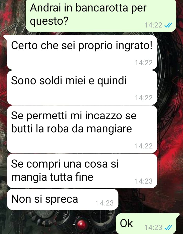183x234 pixels.
Task: Click blue double-check ticks on 'Ok' message
Action: pos(168,228)
